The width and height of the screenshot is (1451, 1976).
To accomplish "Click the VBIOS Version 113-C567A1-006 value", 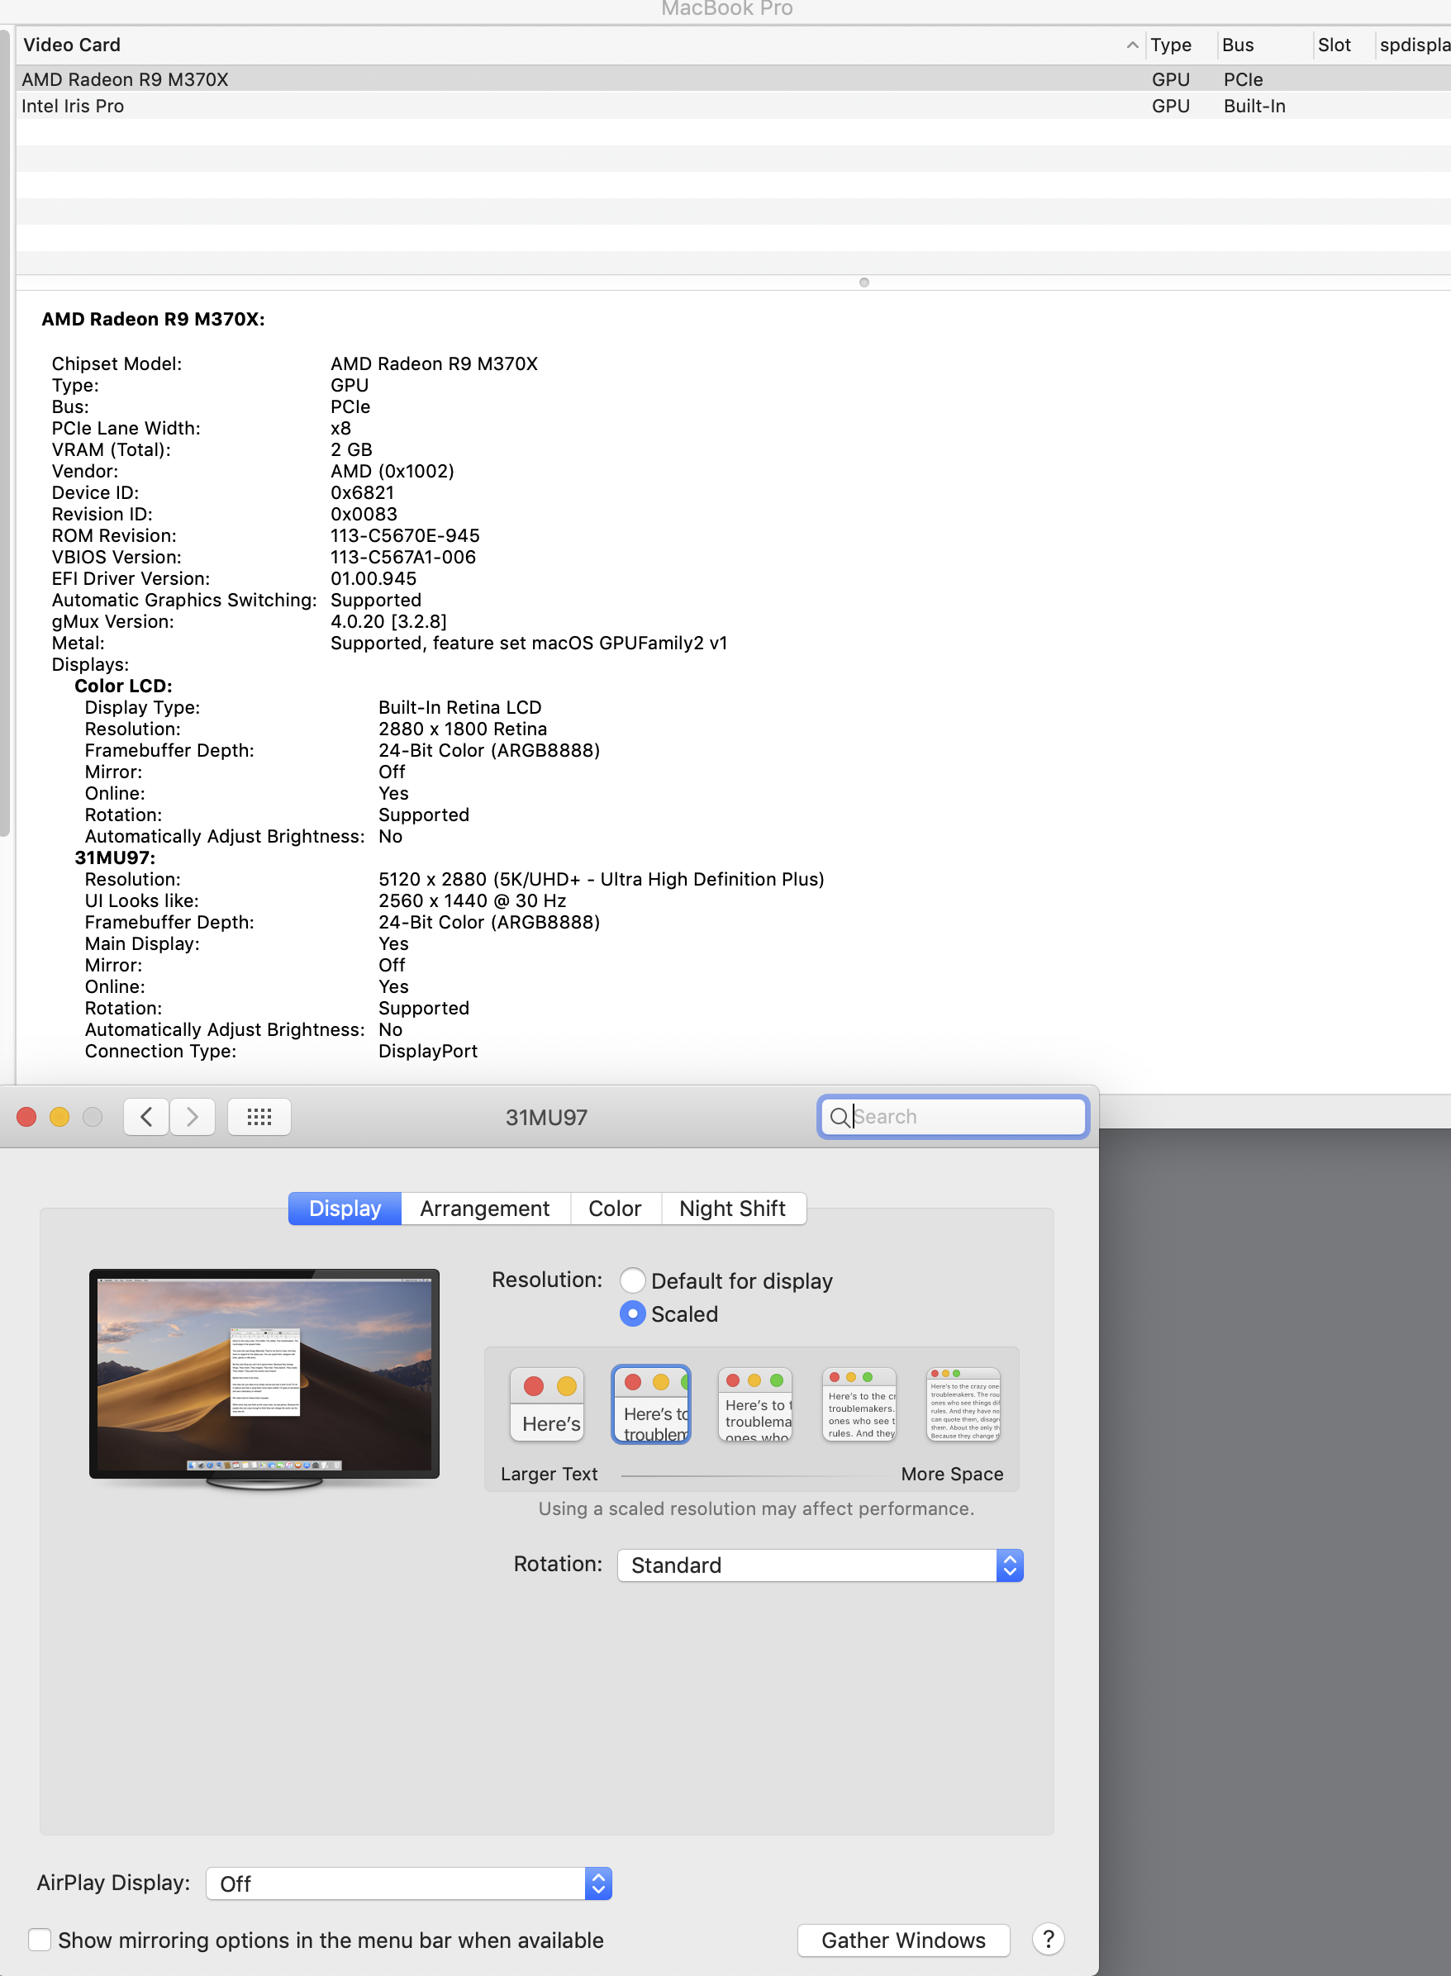I will pyautogui.click(x=403, y=557).
